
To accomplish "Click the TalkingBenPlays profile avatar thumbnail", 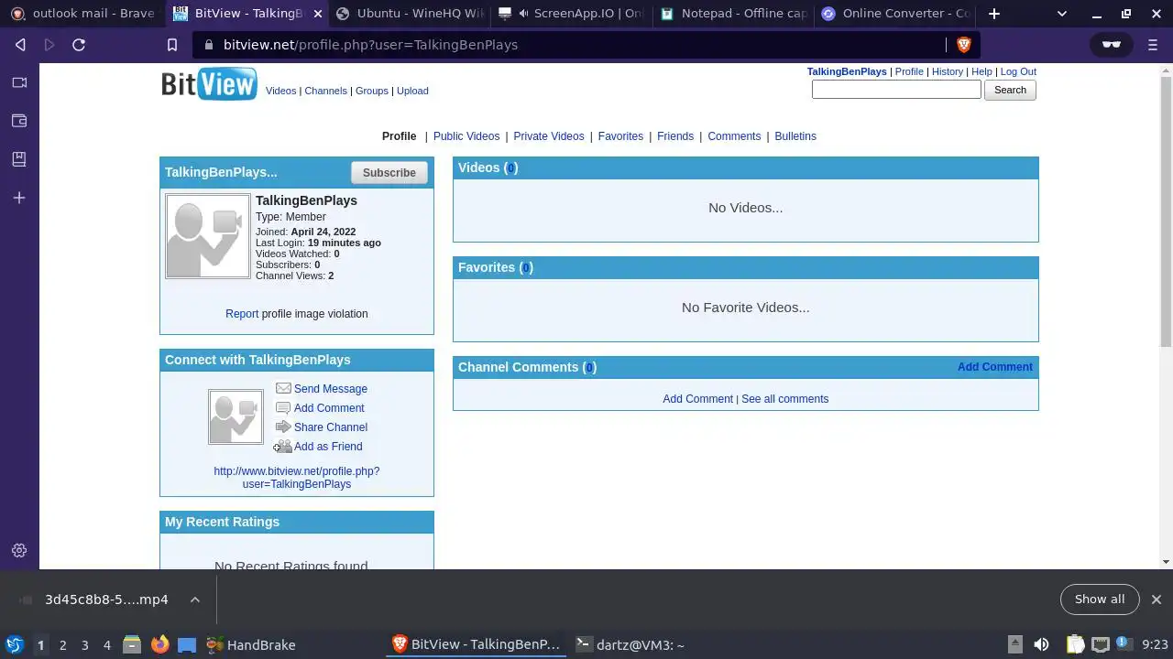I will pyautogui.click(x=208, y=236).
